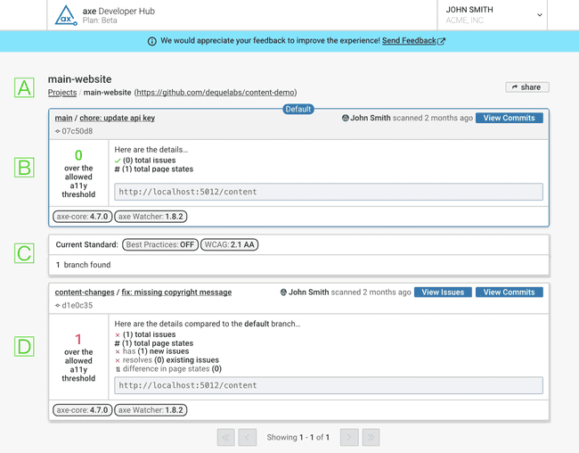
Task: Open the main branch link
Action: click(x=63, y=118)
